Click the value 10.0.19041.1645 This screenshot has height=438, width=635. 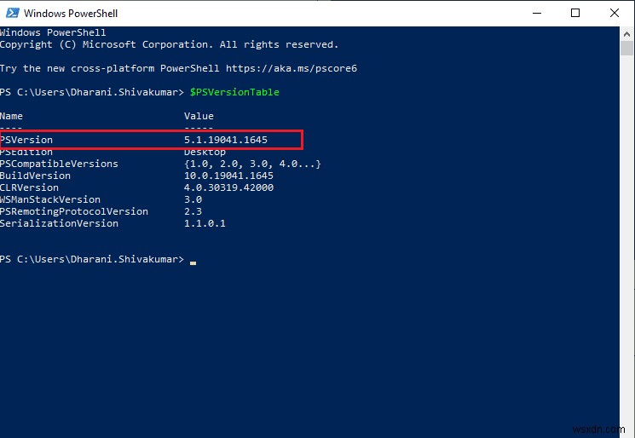click(228, 176)
